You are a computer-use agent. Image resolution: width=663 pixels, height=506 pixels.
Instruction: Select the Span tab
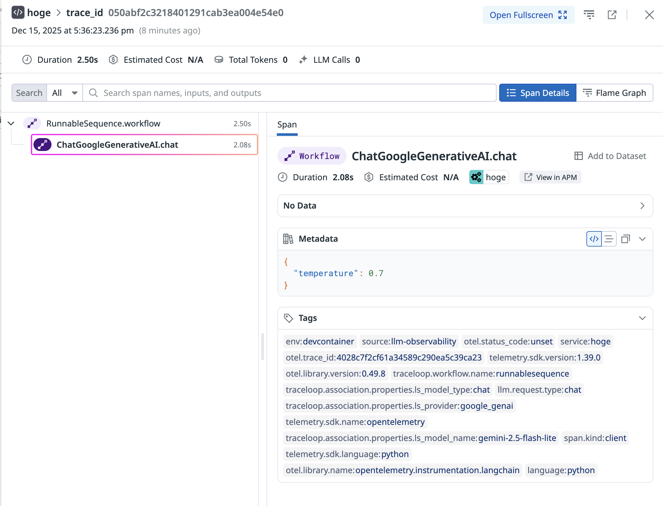pos(287,125)
